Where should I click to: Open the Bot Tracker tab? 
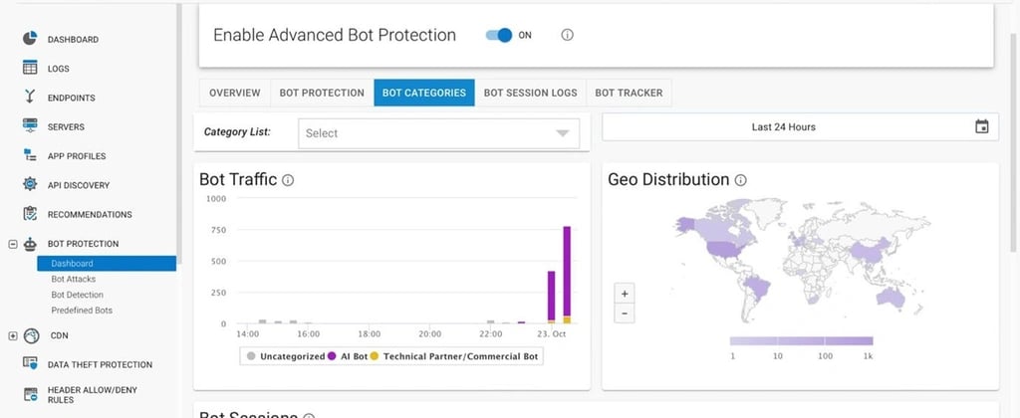click(x=628, y=93)
